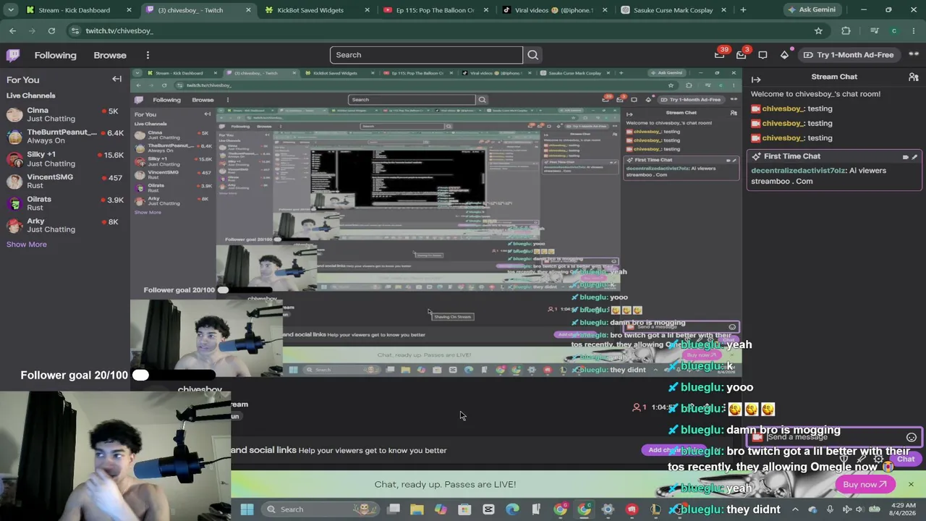The height and width of the screenshot is (521, 926).
Task: Click the Windows taskbar Search box
Action: [322, 509]
